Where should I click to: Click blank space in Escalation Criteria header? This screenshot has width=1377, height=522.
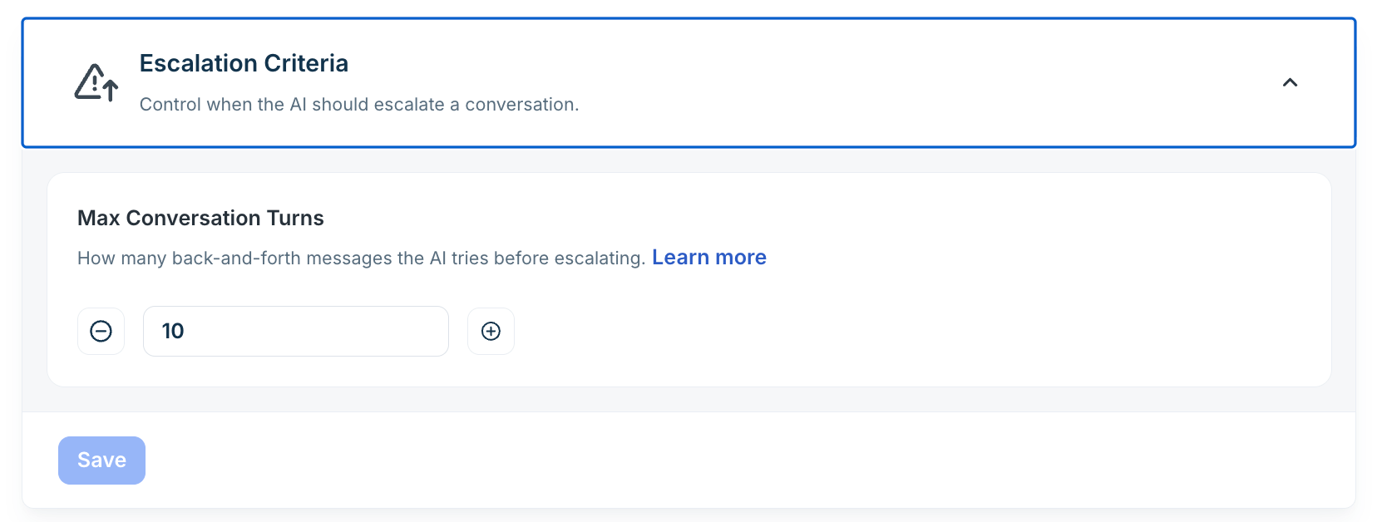point(915,82)
